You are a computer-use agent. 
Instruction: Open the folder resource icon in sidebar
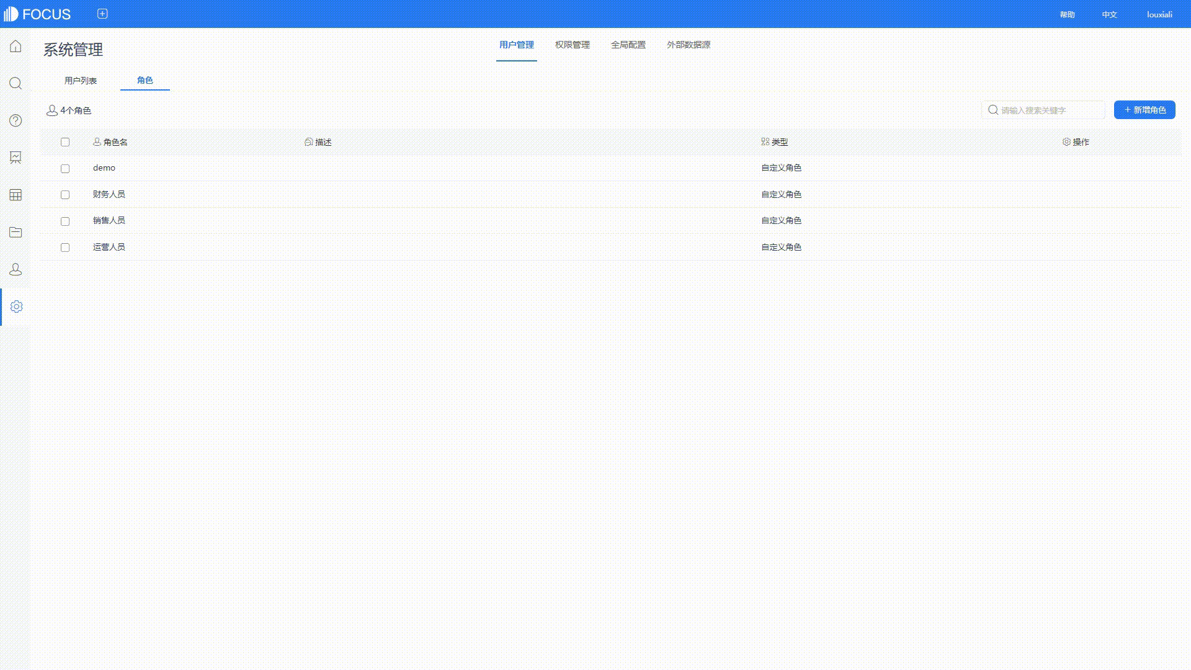[x=15, y=232]
